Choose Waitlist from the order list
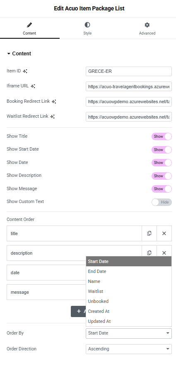The width and height of the screenshot is (176, 377). [129, 291]
